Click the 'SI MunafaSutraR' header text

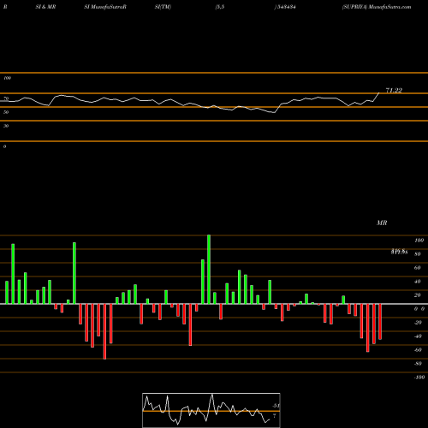(x=105, y=7)
